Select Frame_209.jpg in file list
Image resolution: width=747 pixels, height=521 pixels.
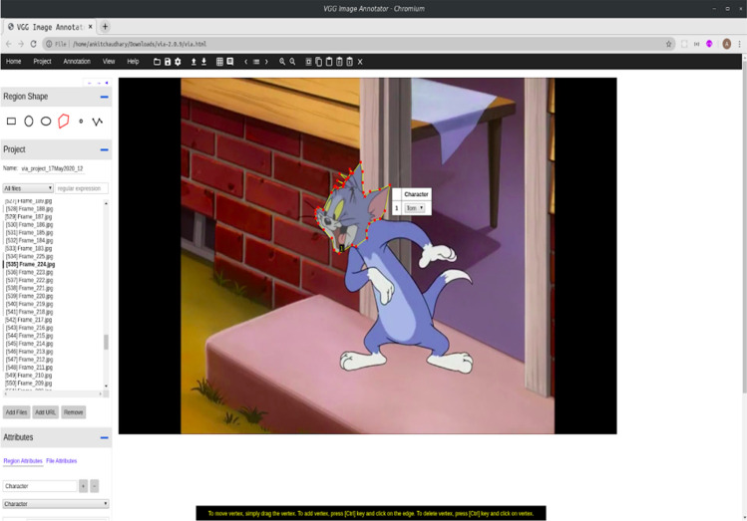coord(29,383)
